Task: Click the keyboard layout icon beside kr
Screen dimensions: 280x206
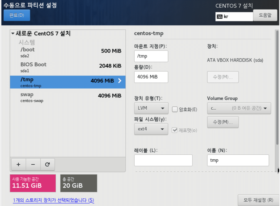Action: pos(220,16)
